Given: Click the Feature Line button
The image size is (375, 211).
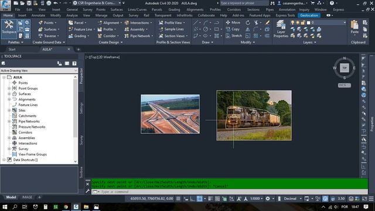Looking at the screenshot, I should pyautogui.click(x=81, y=29).
